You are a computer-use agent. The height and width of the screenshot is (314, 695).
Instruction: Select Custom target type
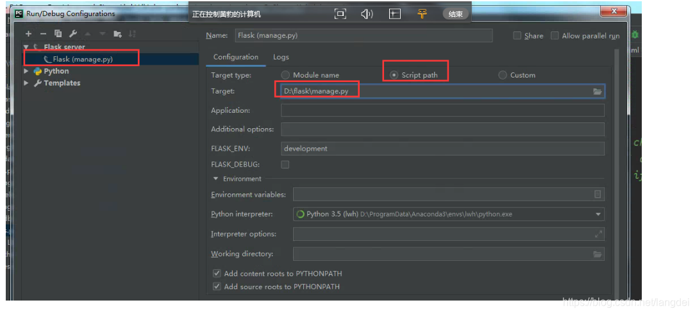[x=502, y=75]
